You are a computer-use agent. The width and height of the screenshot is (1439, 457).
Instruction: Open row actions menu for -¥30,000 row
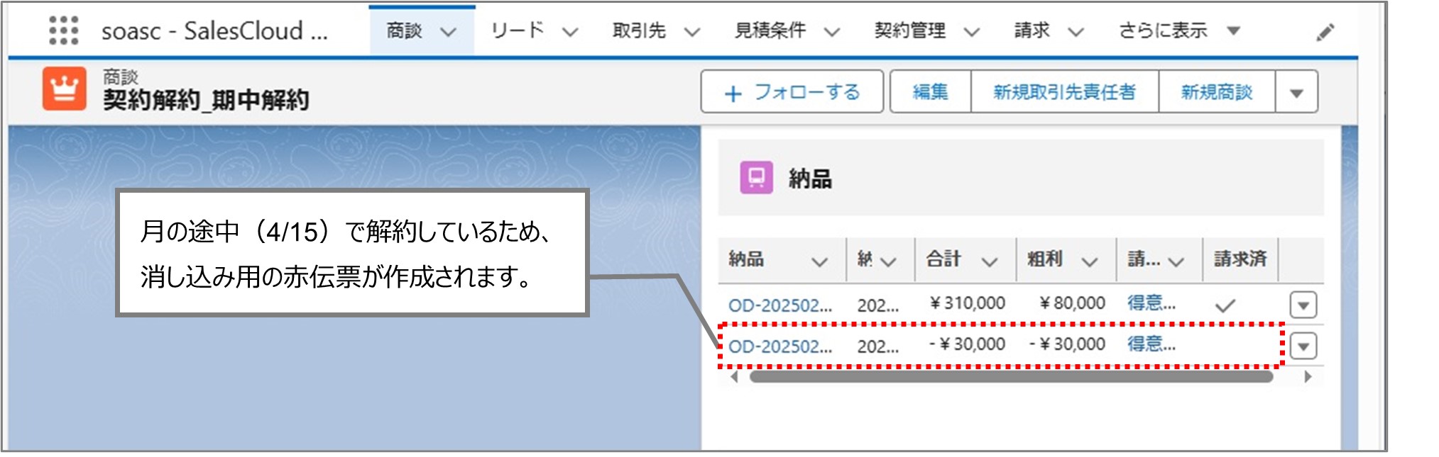[x=1303, y=346]
